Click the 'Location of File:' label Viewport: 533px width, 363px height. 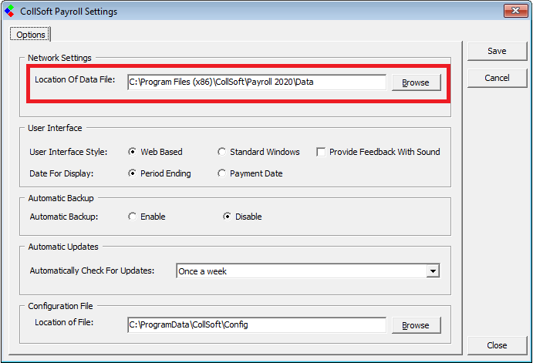coord(64,322)
